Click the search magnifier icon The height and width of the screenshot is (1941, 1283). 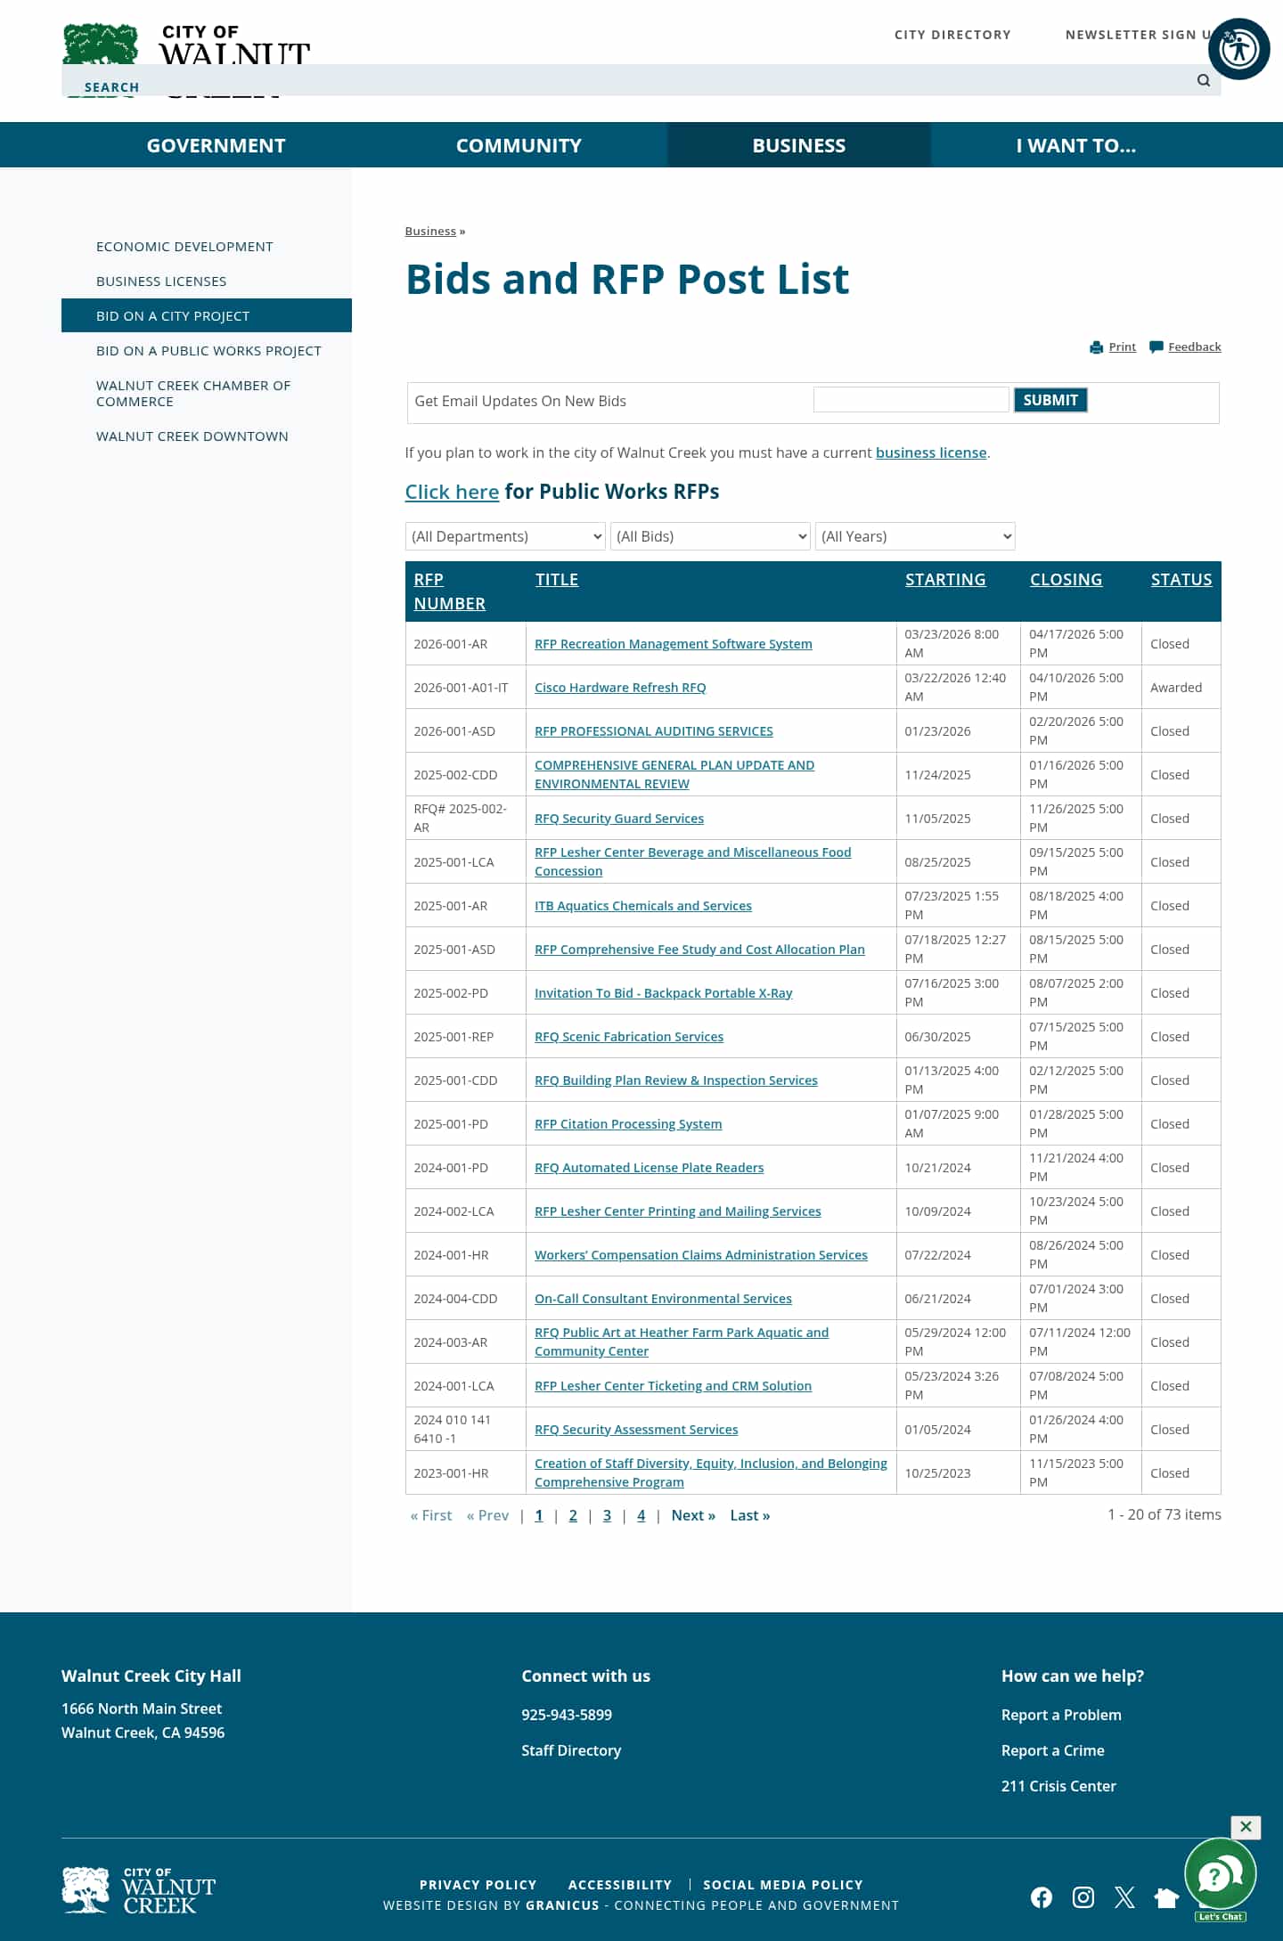tap(1204, 80)
